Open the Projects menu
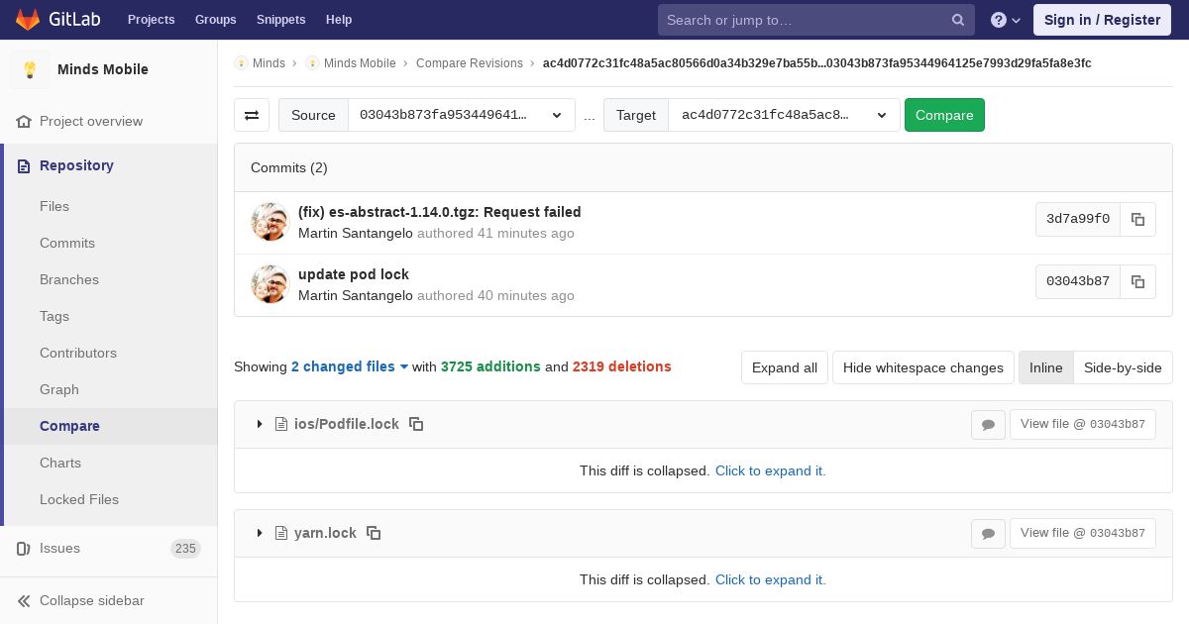Viewport: 1189px width, 624px height. point(151,19)
